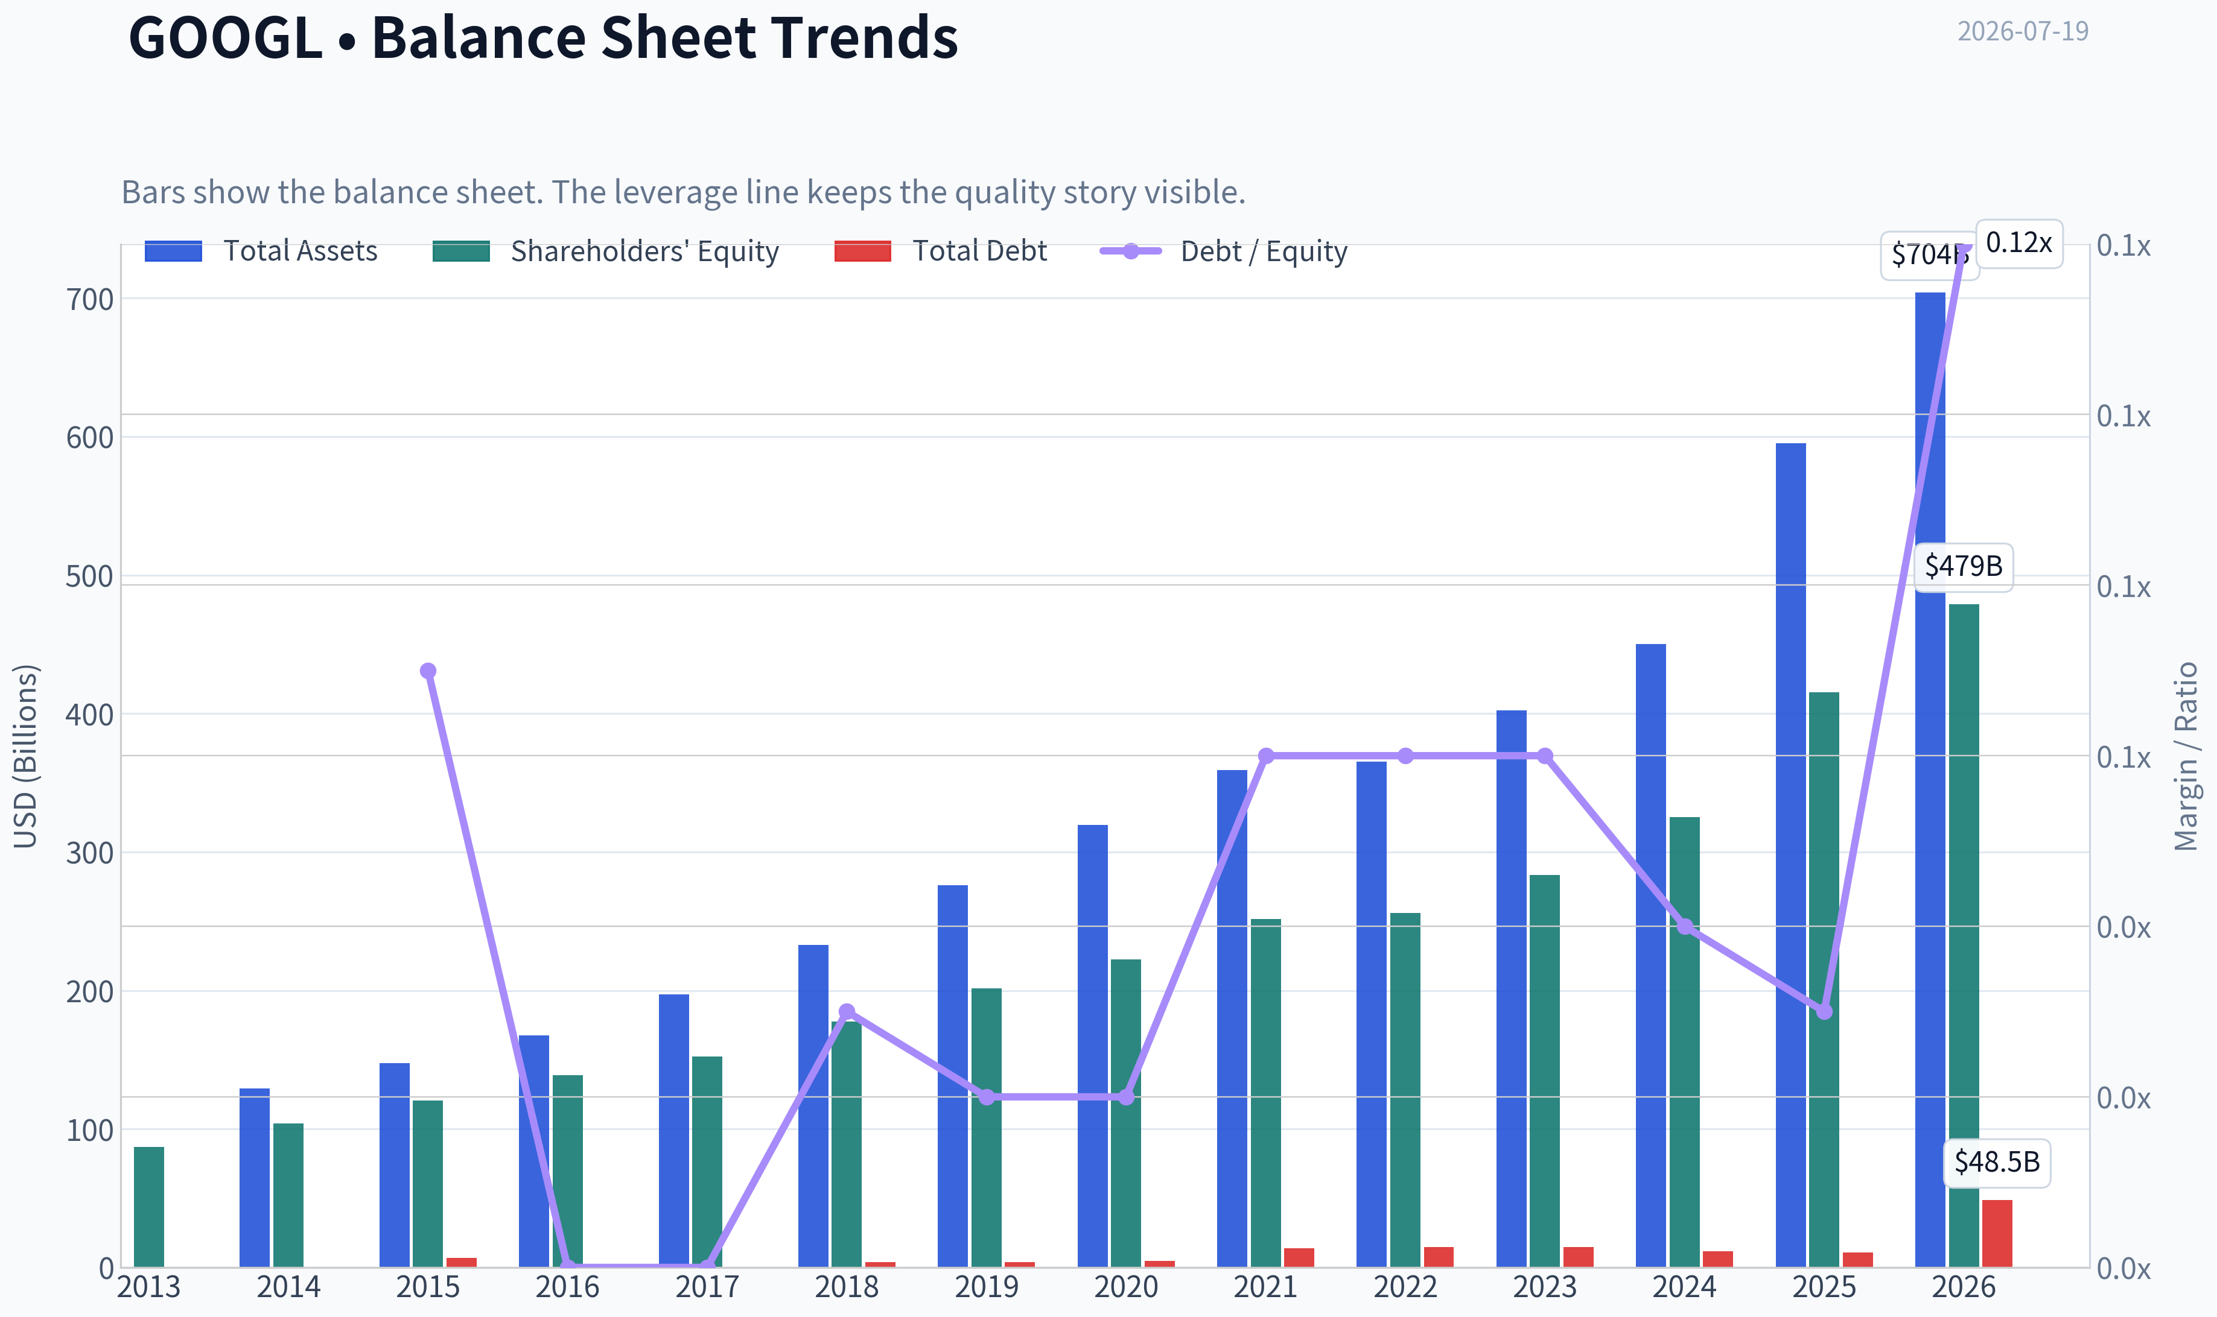The height and width of the screenshot is (1317, 2217).
Task: Click the 2014 Total Assets blue bar
Action: [254, 1178]
